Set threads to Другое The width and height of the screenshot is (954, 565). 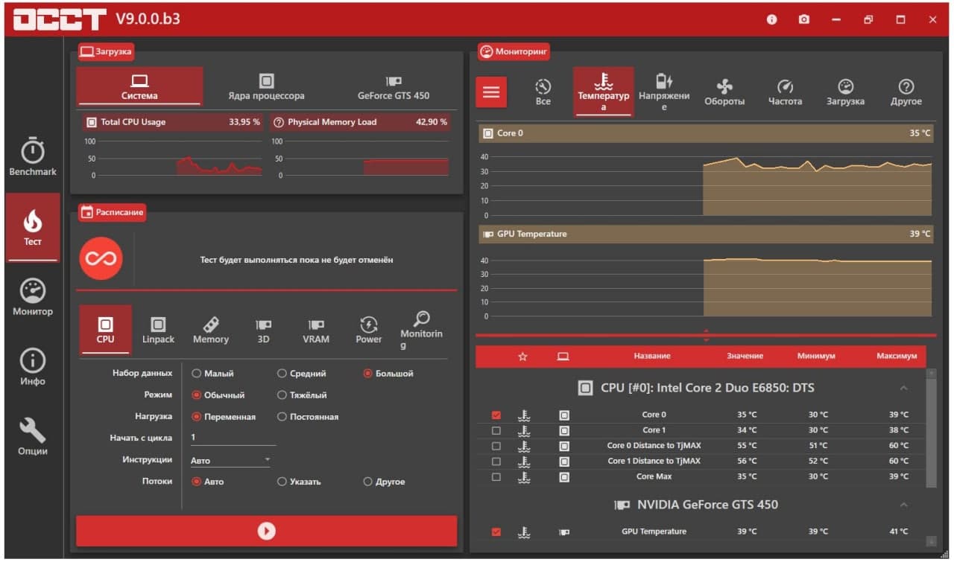pos(384,482)
